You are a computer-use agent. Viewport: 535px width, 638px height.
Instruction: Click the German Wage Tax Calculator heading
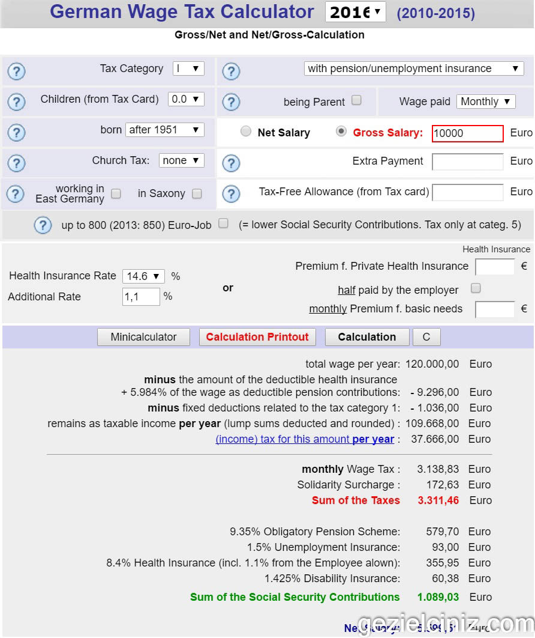coord(182,12)
